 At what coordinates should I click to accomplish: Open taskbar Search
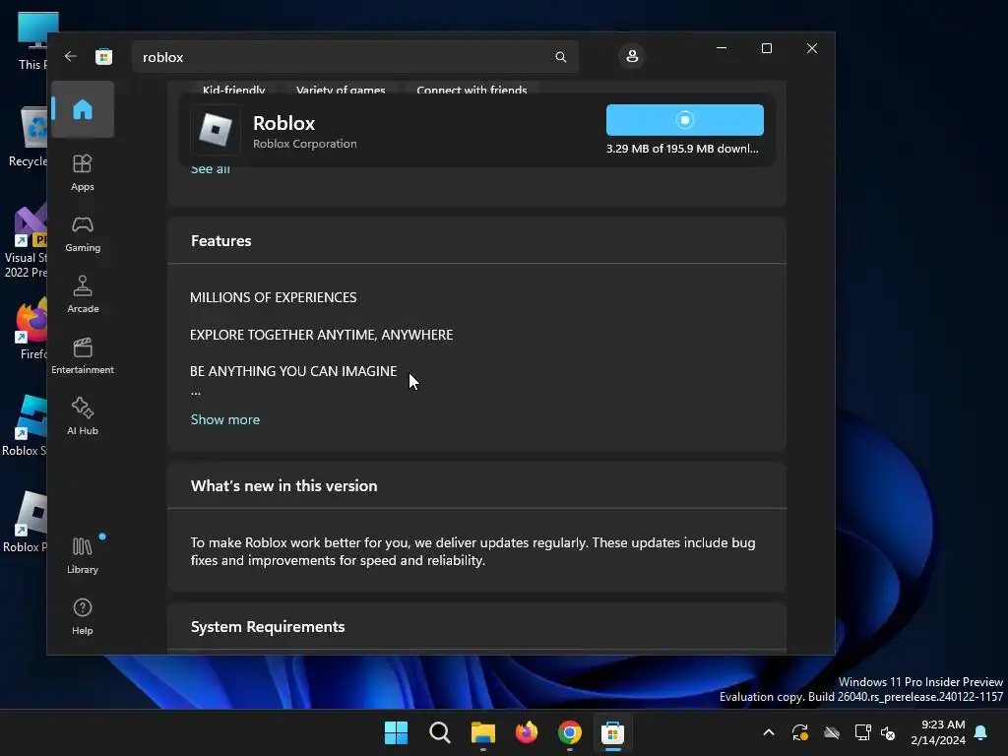(440, 732)
